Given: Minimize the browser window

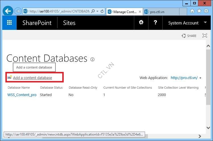Looking at the screenshot, I should point(187,3).
